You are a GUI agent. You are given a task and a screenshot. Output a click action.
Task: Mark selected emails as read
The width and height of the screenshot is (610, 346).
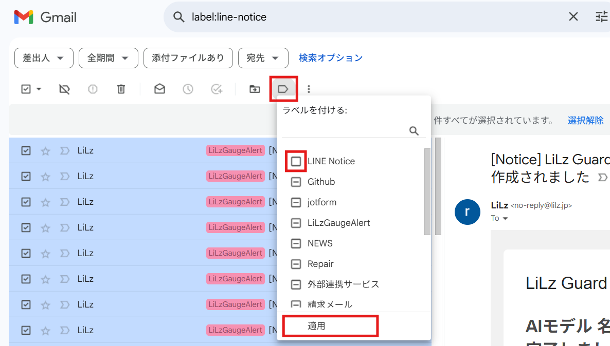(159, 89)
